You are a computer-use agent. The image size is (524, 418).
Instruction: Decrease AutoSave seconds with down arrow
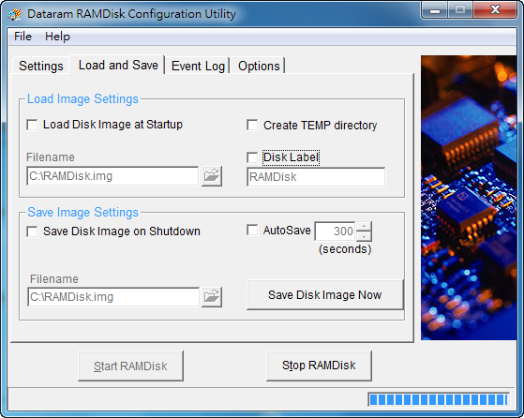[x=364, y=236]
